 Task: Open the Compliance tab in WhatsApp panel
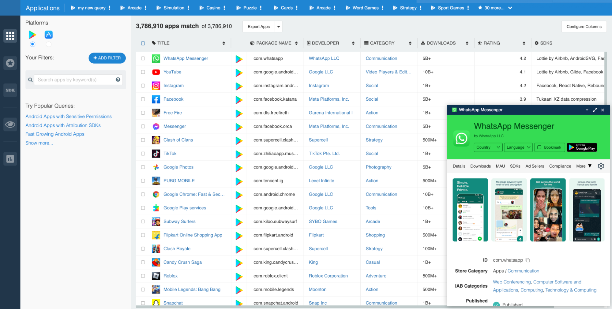pos(560,166)
